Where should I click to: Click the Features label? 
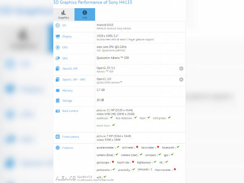(68, 148)
